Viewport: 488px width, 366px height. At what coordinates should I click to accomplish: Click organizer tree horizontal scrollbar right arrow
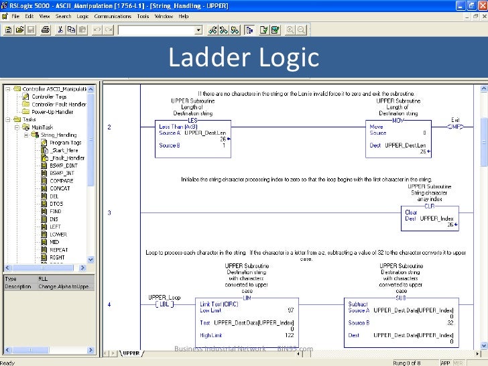82,267
